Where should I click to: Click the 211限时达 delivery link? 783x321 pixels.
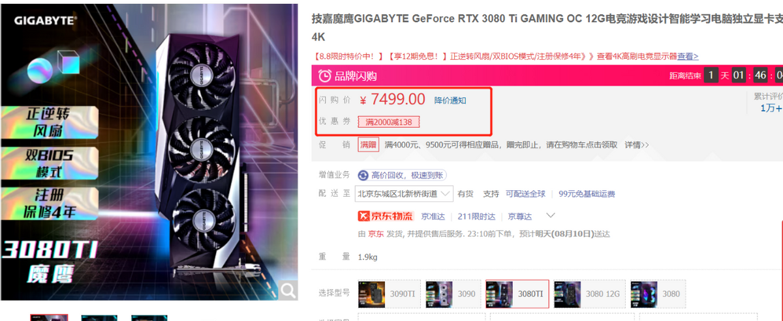[x=476, y=216]
